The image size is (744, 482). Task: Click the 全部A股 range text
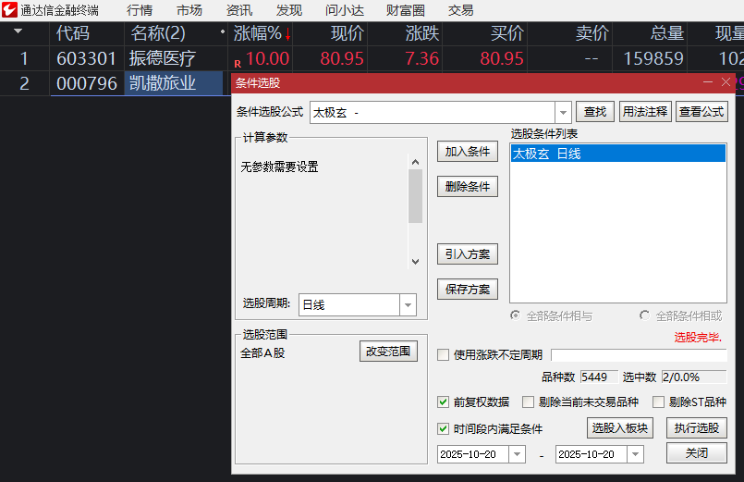[262, 352]
